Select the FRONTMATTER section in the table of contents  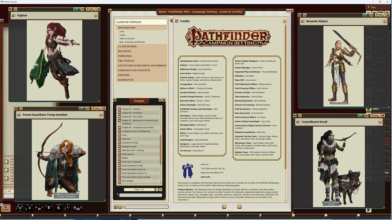pyautogui.click(x=126, y=28)
